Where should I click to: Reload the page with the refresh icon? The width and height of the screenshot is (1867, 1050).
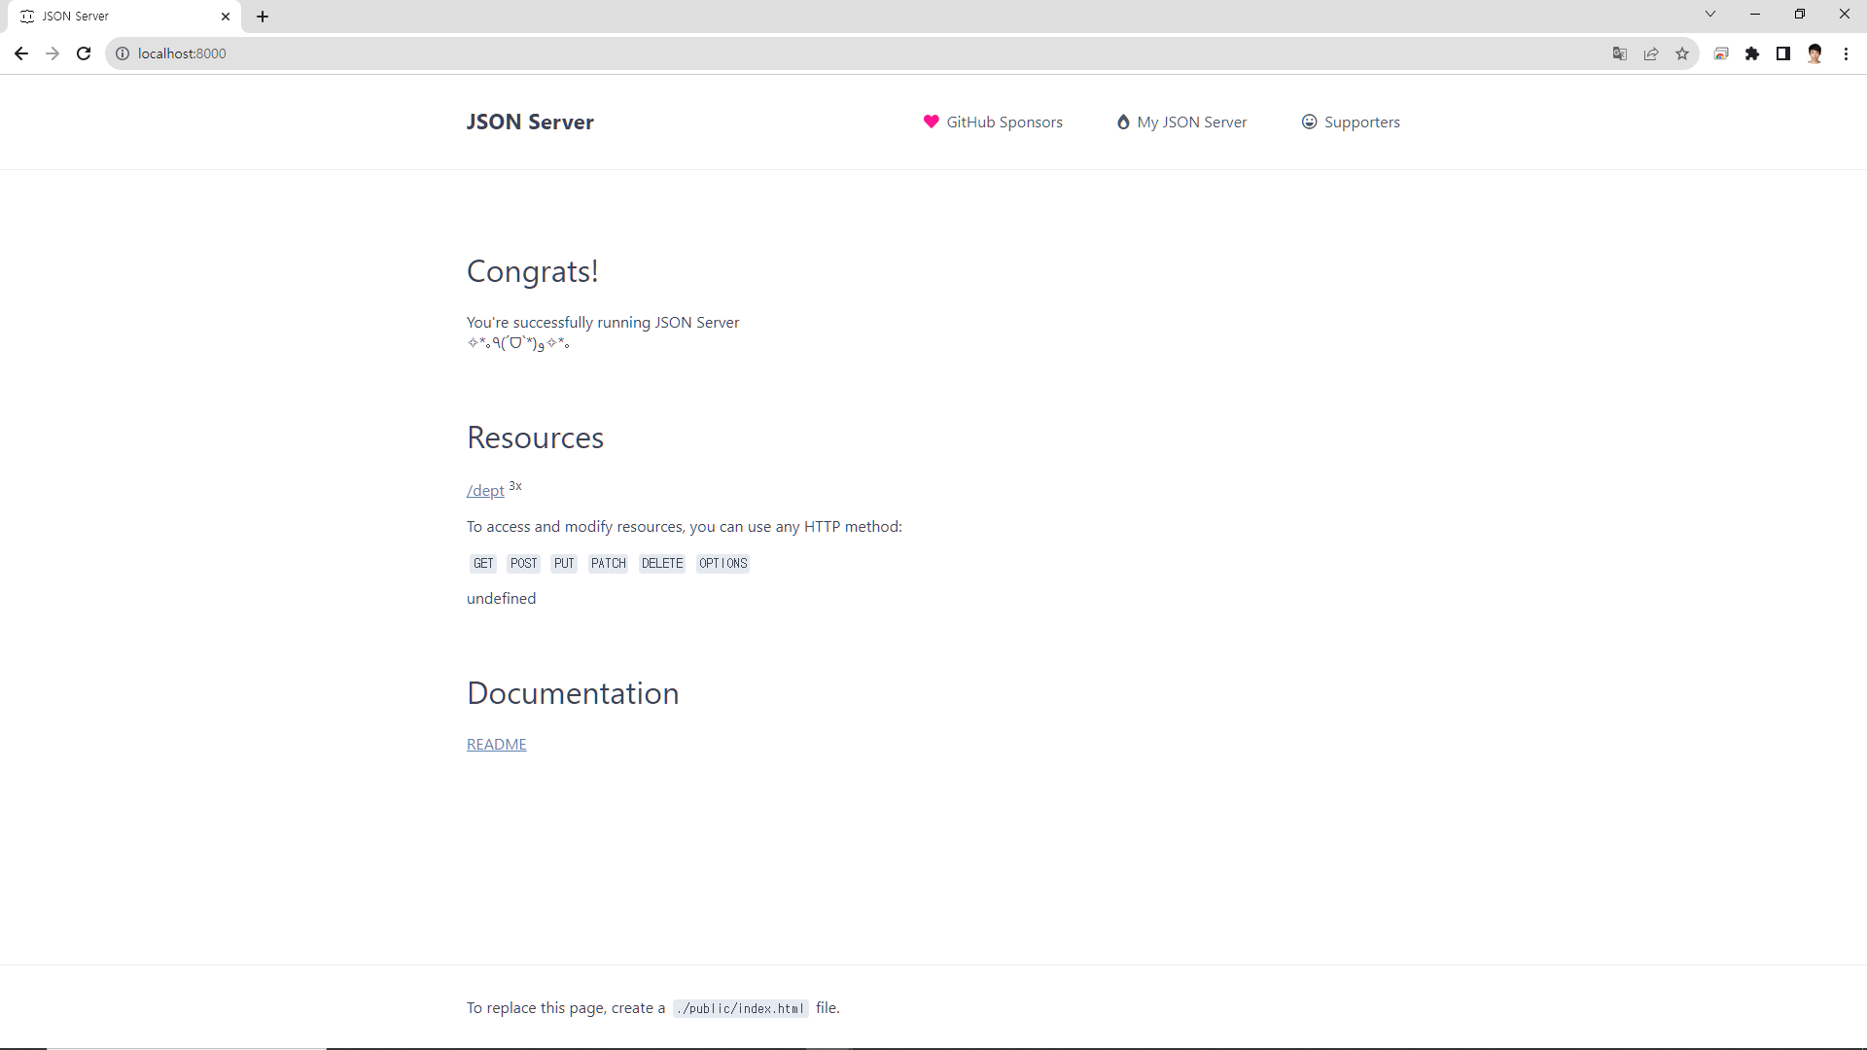(x=84, y=53)
